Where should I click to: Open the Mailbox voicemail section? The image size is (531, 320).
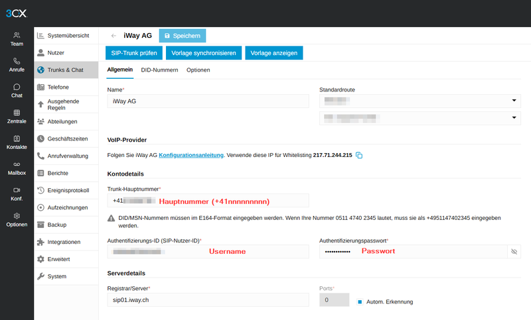(17, 168)
